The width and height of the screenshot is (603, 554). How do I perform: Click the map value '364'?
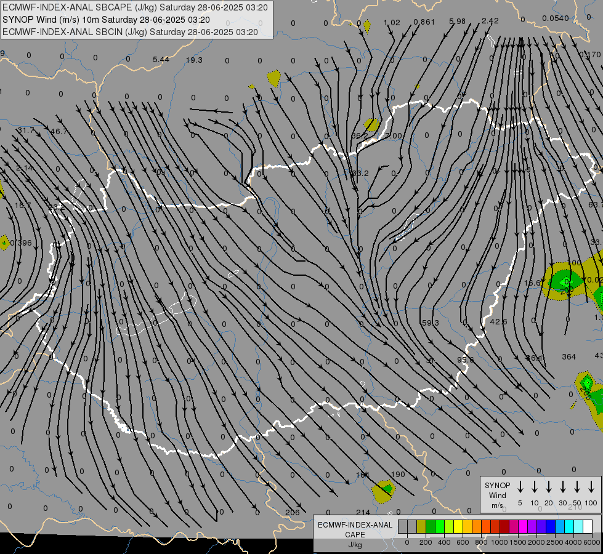(569, 357)
